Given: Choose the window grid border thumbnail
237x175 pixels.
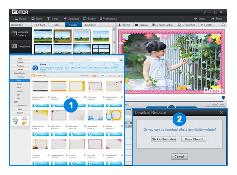Looking at the screenshot, I should coord(101,49).
